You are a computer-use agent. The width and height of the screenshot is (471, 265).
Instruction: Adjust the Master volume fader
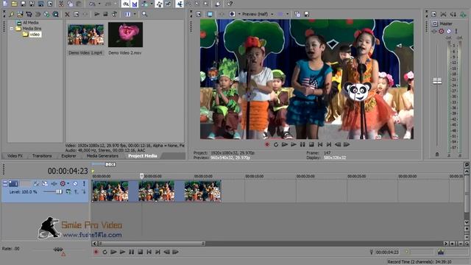pyautogui.click(x=437, y=81)
